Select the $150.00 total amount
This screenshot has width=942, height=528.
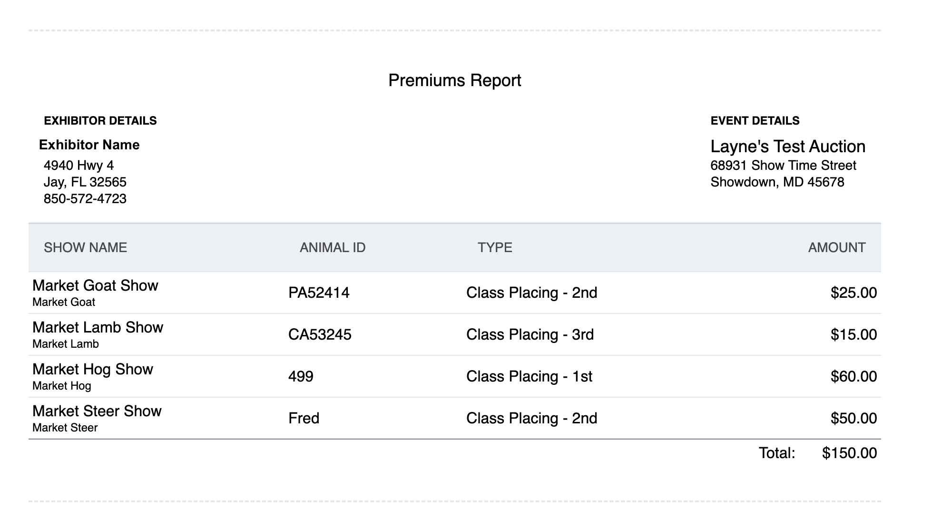coord(849,453)
